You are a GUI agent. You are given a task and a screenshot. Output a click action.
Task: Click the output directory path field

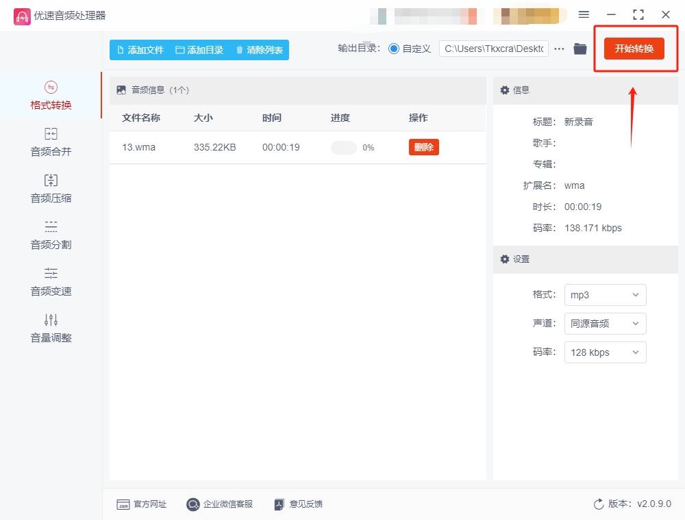pyautogui.click(x=494, y=49)
